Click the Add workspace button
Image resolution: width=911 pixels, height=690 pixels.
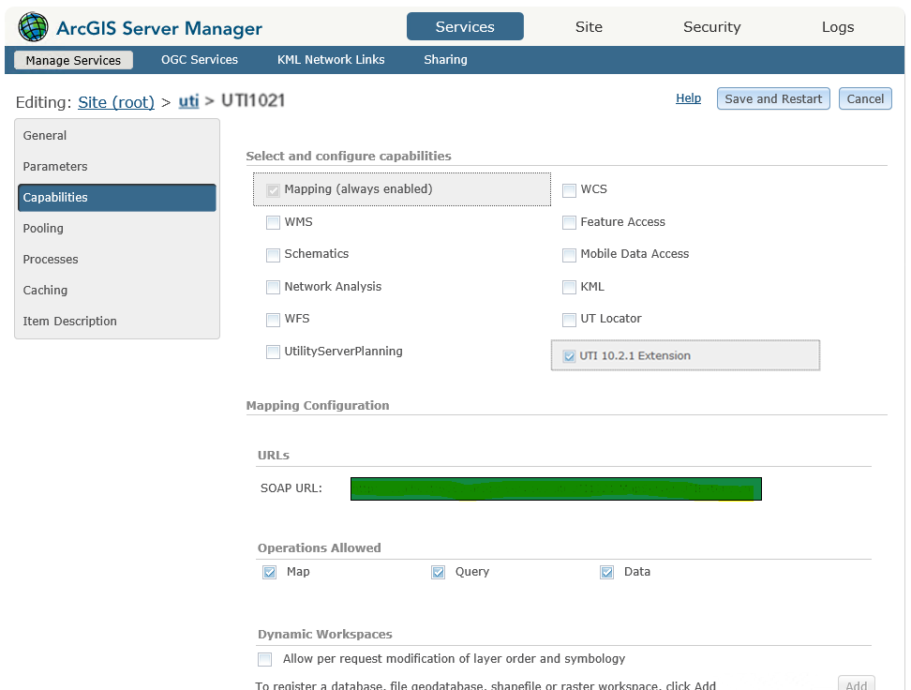[x=856, y=684]
